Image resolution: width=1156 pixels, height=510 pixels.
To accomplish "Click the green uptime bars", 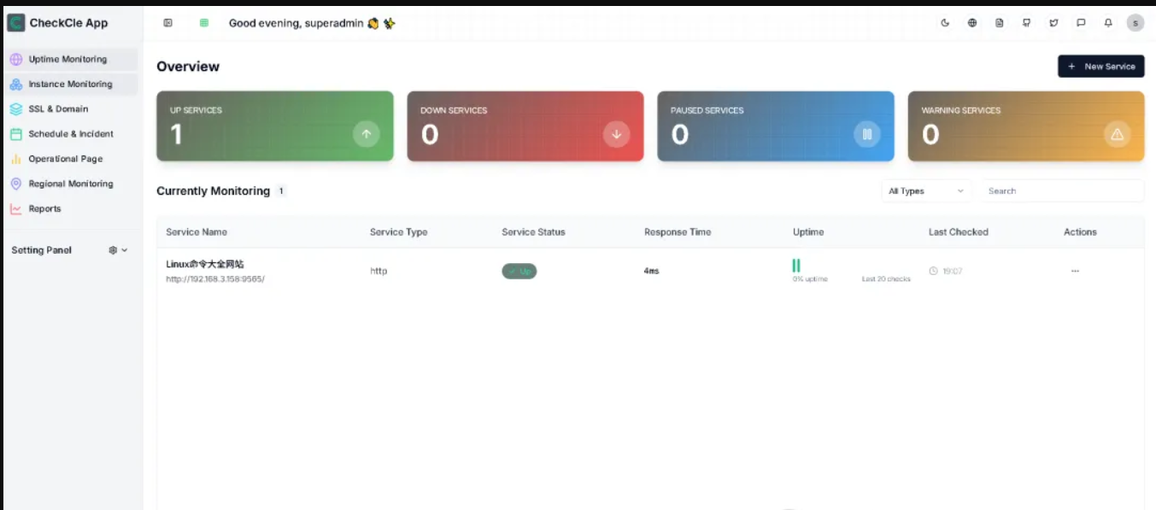I will pyautogui.click(x=796, y=266).
